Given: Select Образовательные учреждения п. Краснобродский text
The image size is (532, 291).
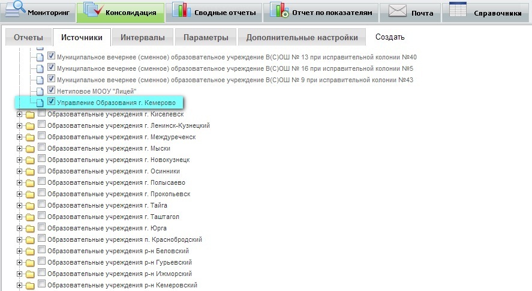Looking at the screenshot, I should 125,239.
